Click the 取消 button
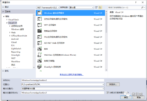This screenshot has width=147, height=101. pos(139,97)
